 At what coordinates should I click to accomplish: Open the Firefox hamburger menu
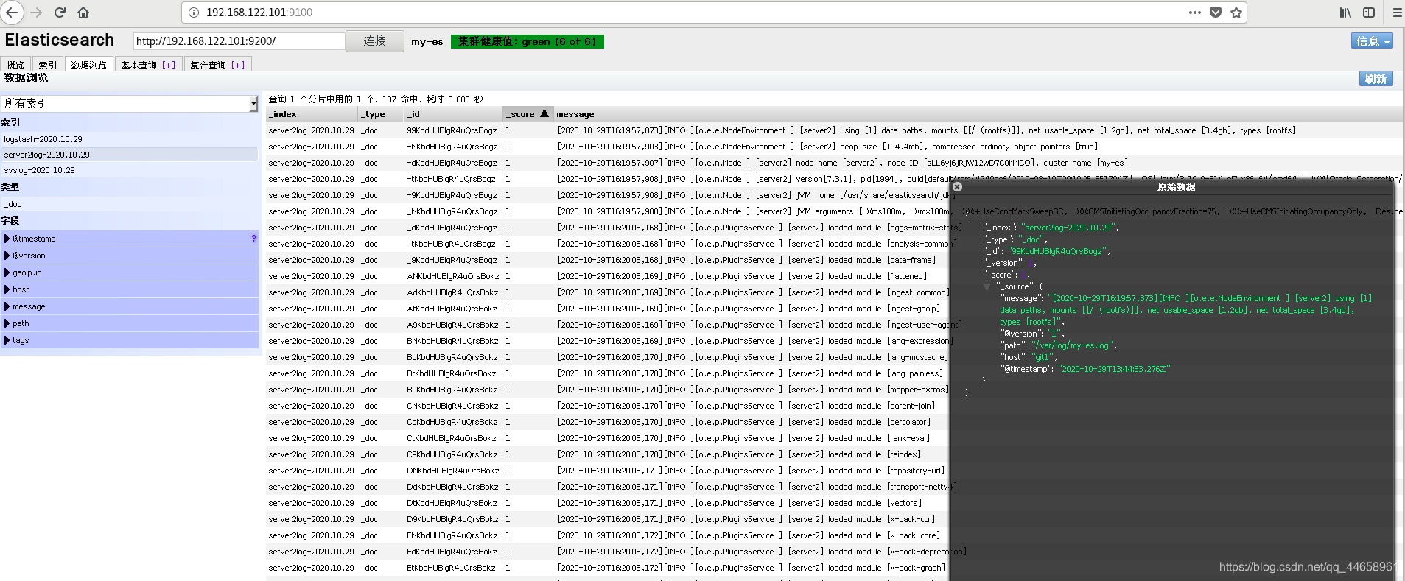[x=1397, y=13]
